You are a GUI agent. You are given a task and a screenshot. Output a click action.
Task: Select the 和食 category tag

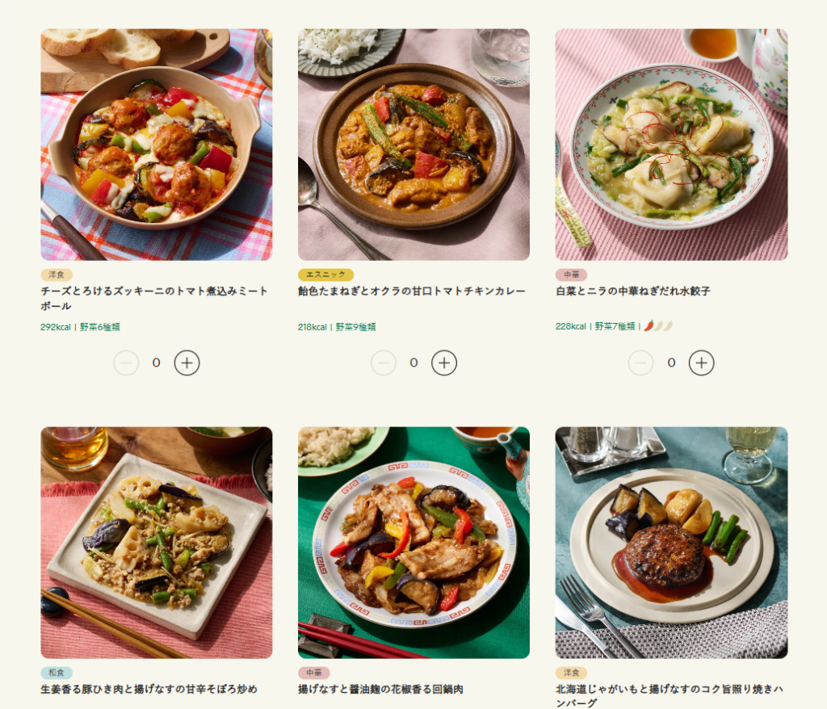[56, 673]
